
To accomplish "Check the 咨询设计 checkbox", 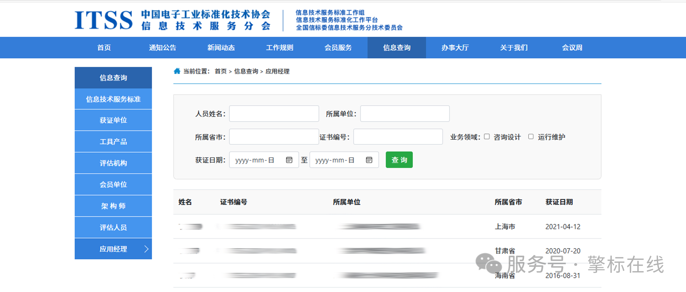I will click(x=486, y=136).
